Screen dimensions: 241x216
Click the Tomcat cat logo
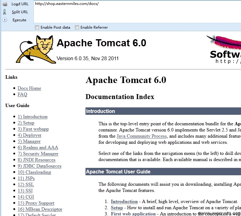[36, 49]
